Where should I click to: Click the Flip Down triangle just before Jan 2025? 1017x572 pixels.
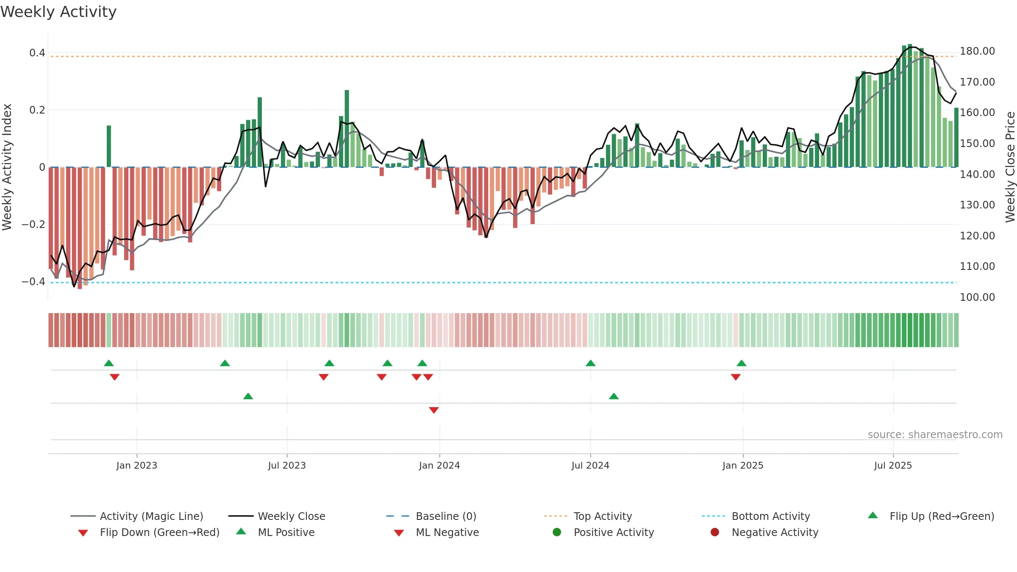tap(736, 377)
